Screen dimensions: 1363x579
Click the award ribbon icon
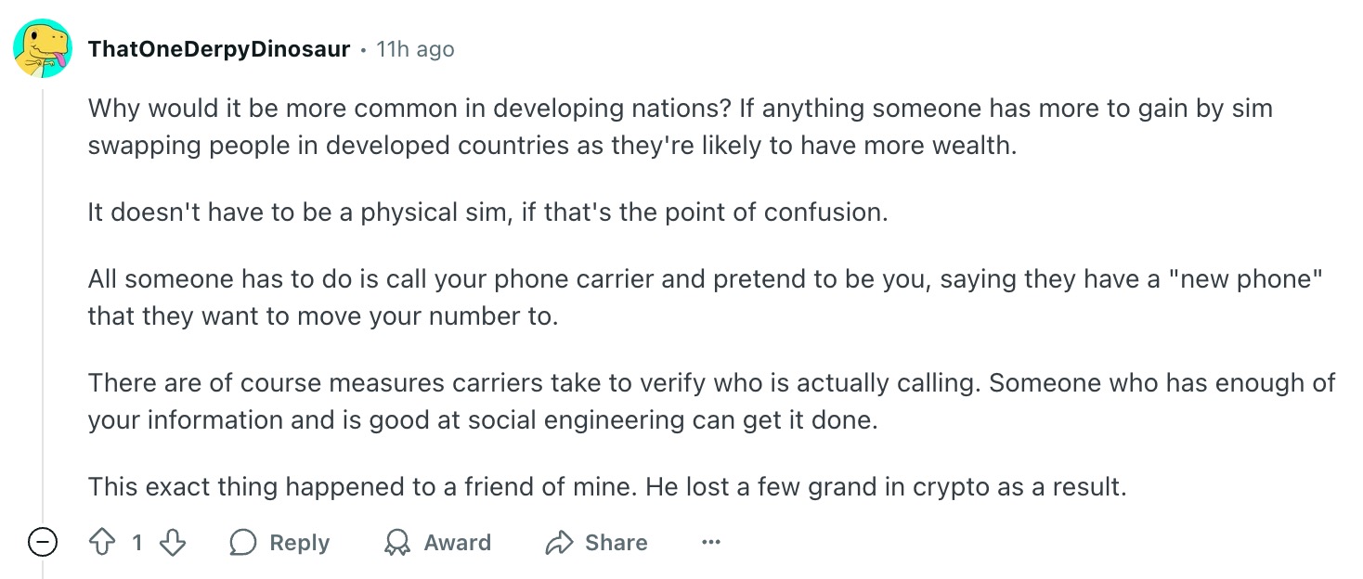pos(397,543)
